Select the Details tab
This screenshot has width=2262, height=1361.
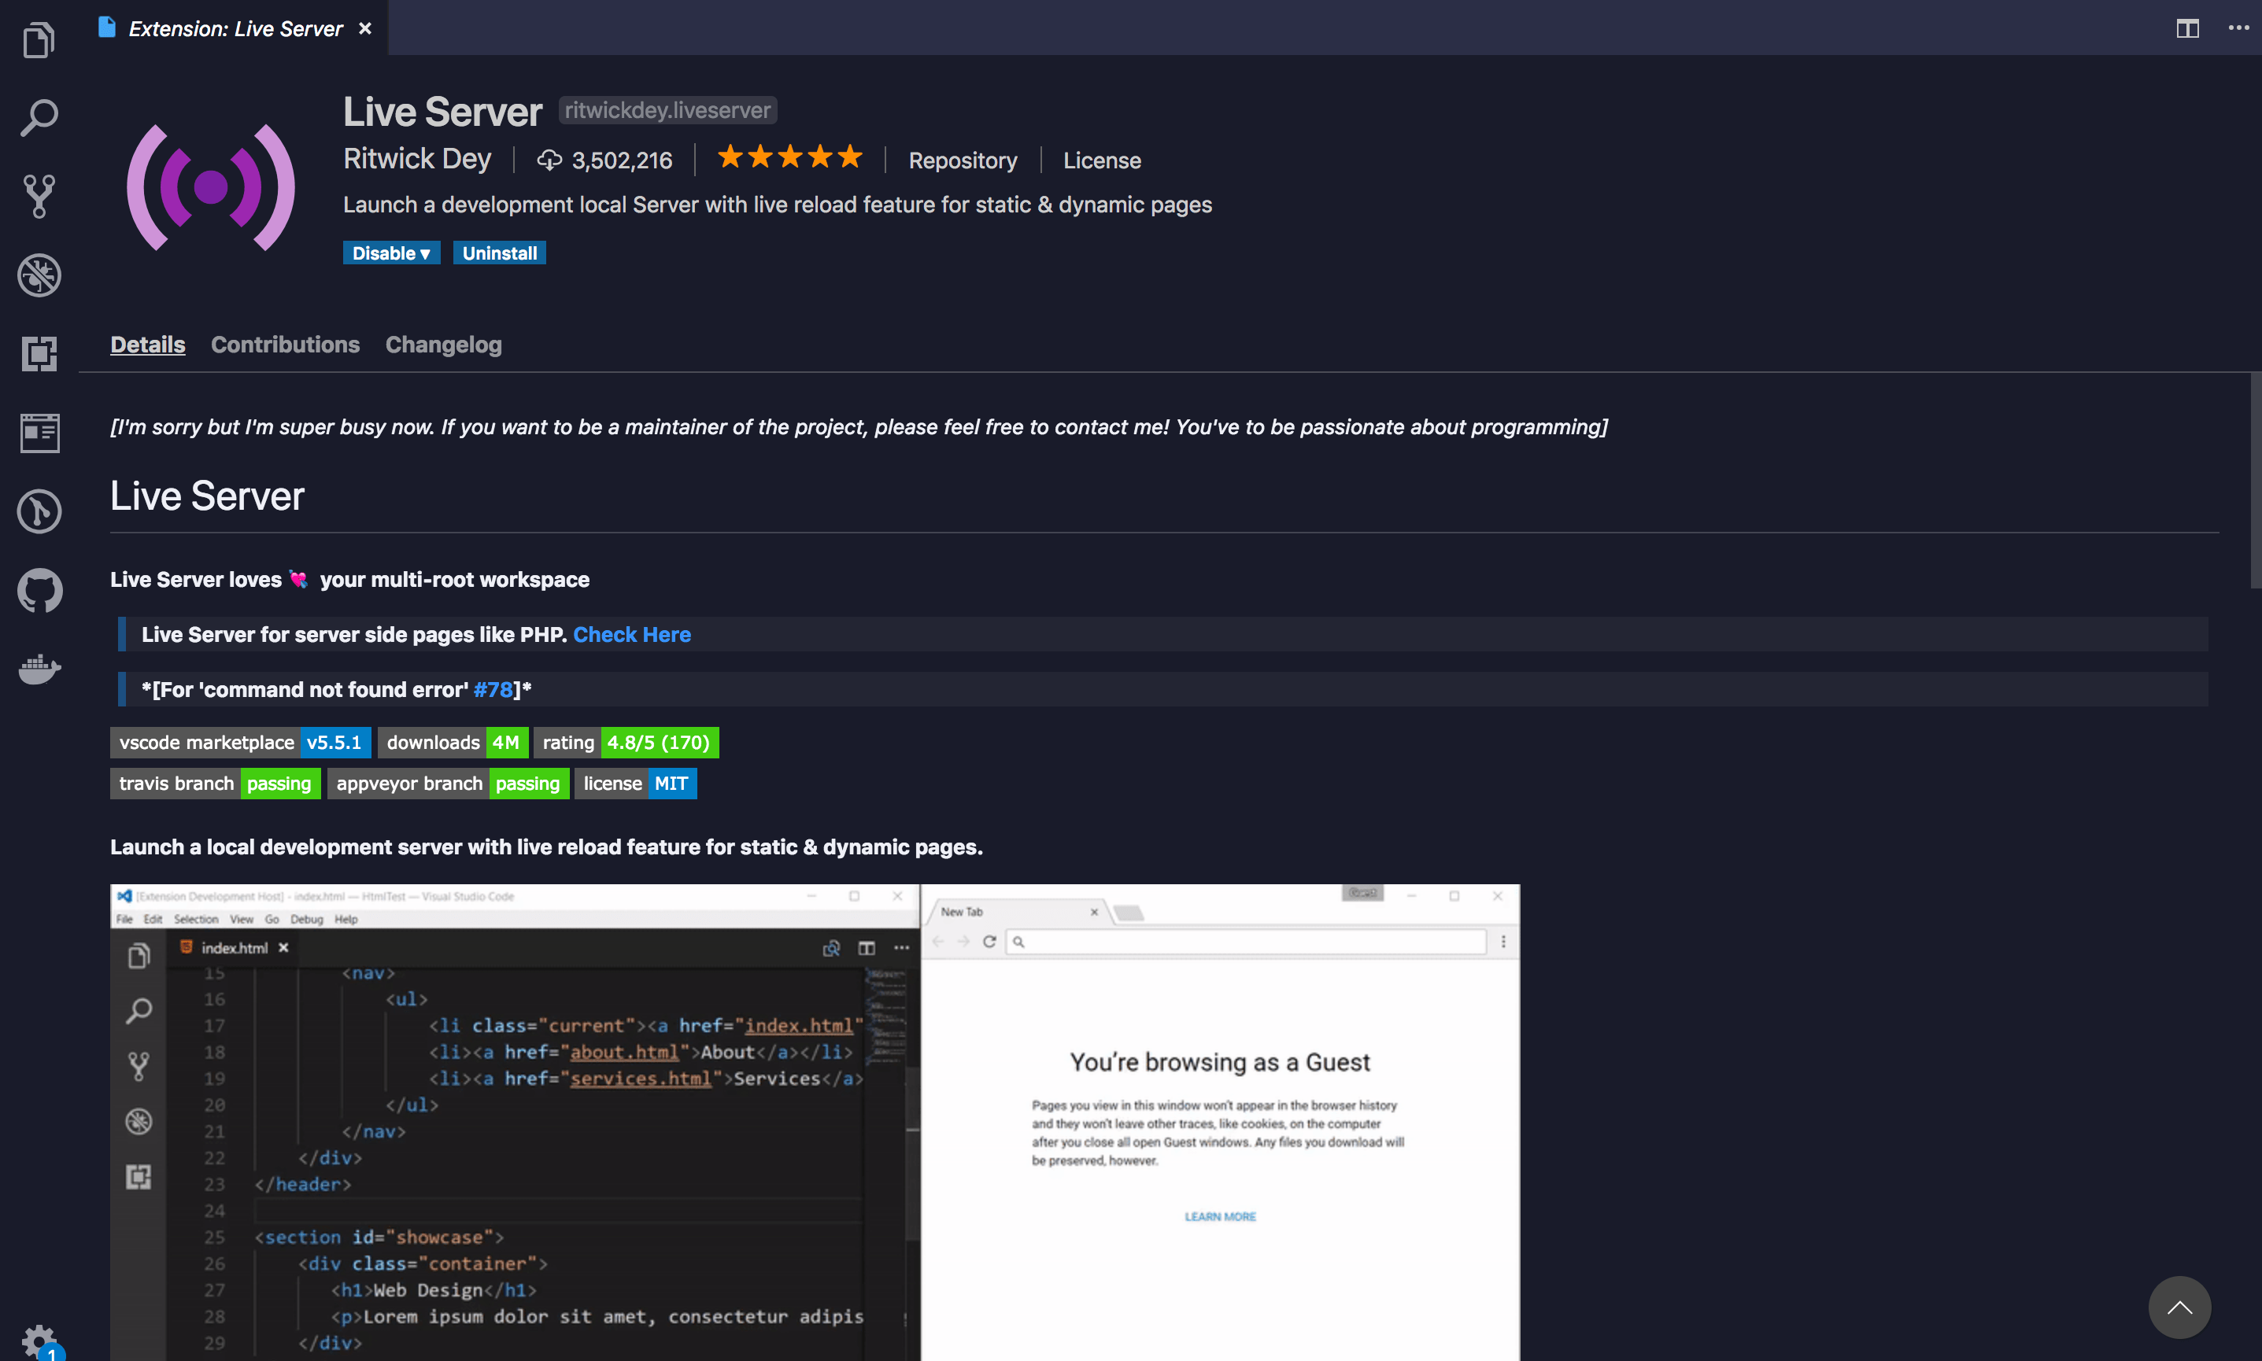[146, 345]
